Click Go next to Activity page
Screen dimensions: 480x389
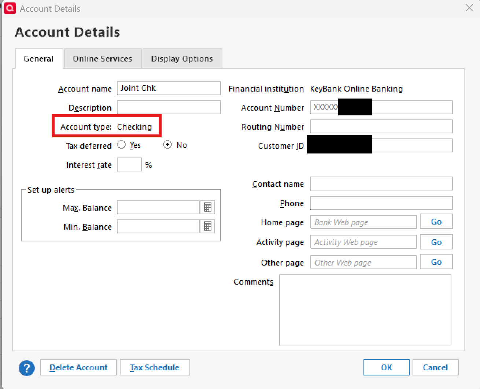coord(436,242)
